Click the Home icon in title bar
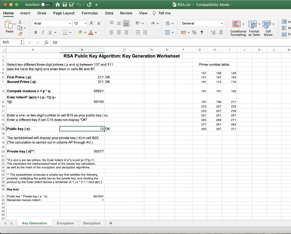 point(57,5)
